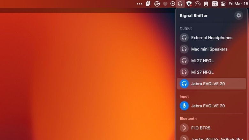249x140 pixels.
Task: Click the Fri Mar 15 date
Action: pyautogui.click(x=238, y=4)
